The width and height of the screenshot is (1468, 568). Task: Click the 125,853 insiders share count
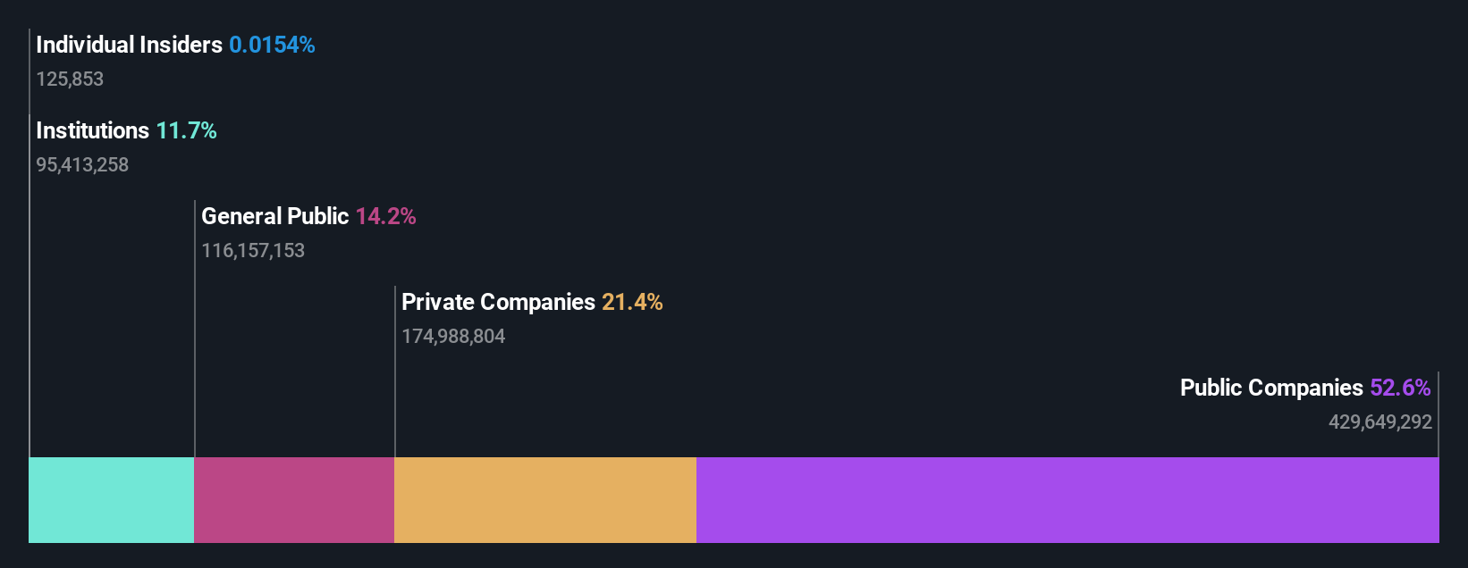click(x=70, y=79)
